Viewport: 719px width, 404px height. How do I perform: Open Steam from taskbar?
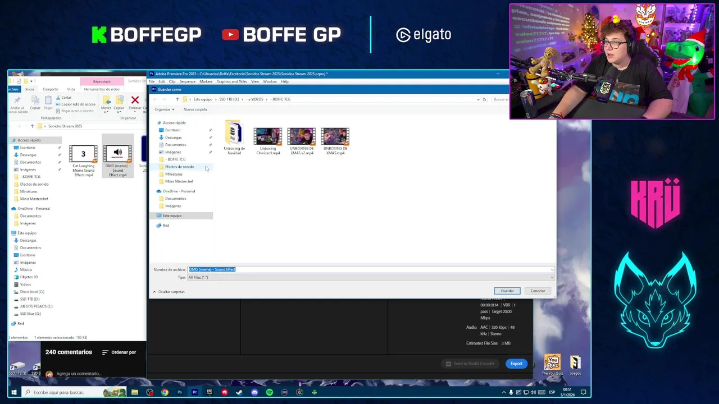coord(239,392)
